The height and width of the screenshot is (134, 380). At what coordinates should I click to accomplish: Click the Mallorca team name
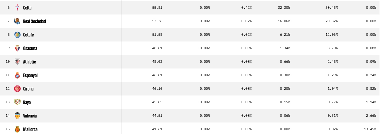(30, 129)
